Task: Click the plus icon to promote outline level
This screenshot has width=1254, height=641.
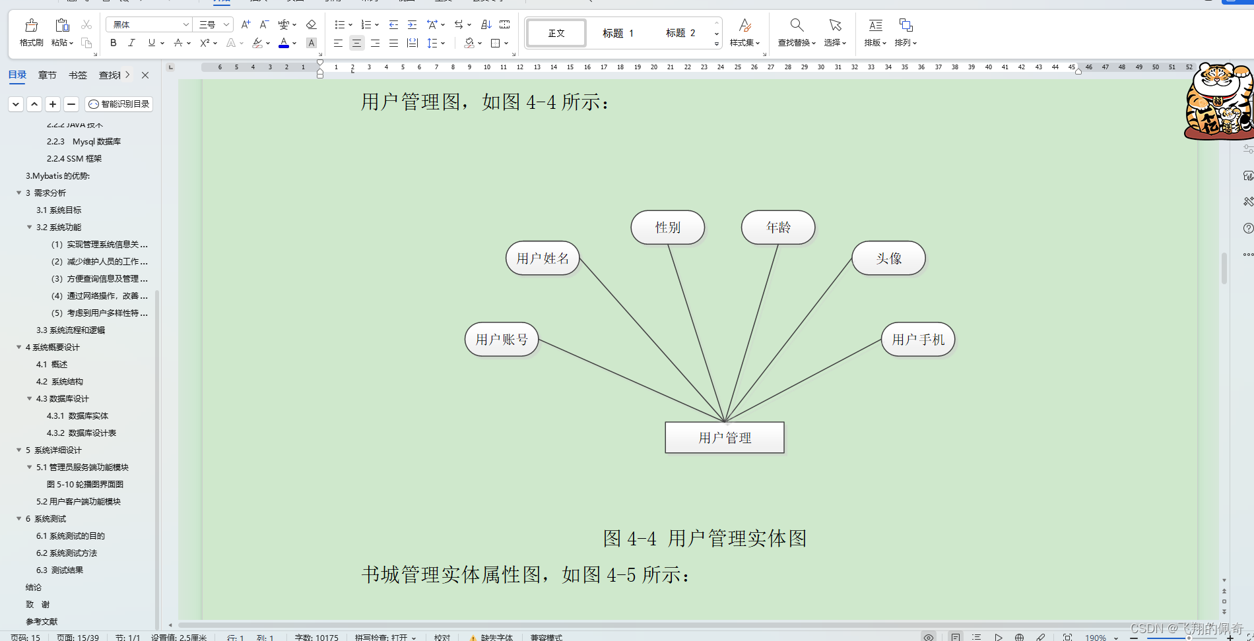Action: (53, 104)
